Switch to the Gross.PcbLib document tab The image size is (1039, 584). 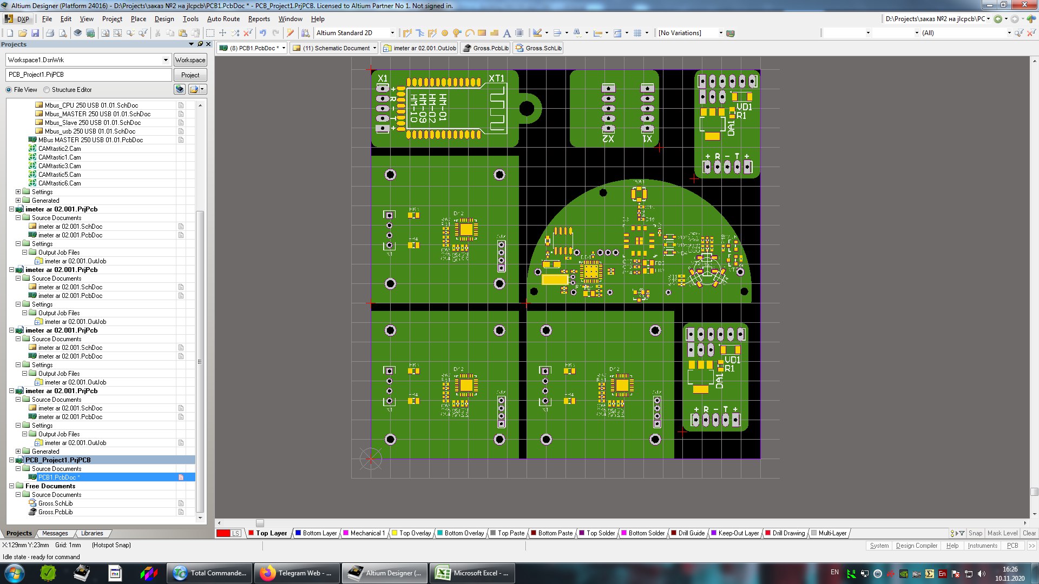tap(485, 48)
